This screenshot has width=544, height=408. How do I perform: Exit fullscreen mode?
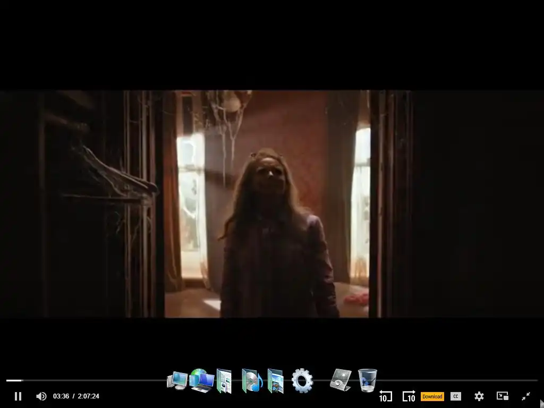coord(526,396)
